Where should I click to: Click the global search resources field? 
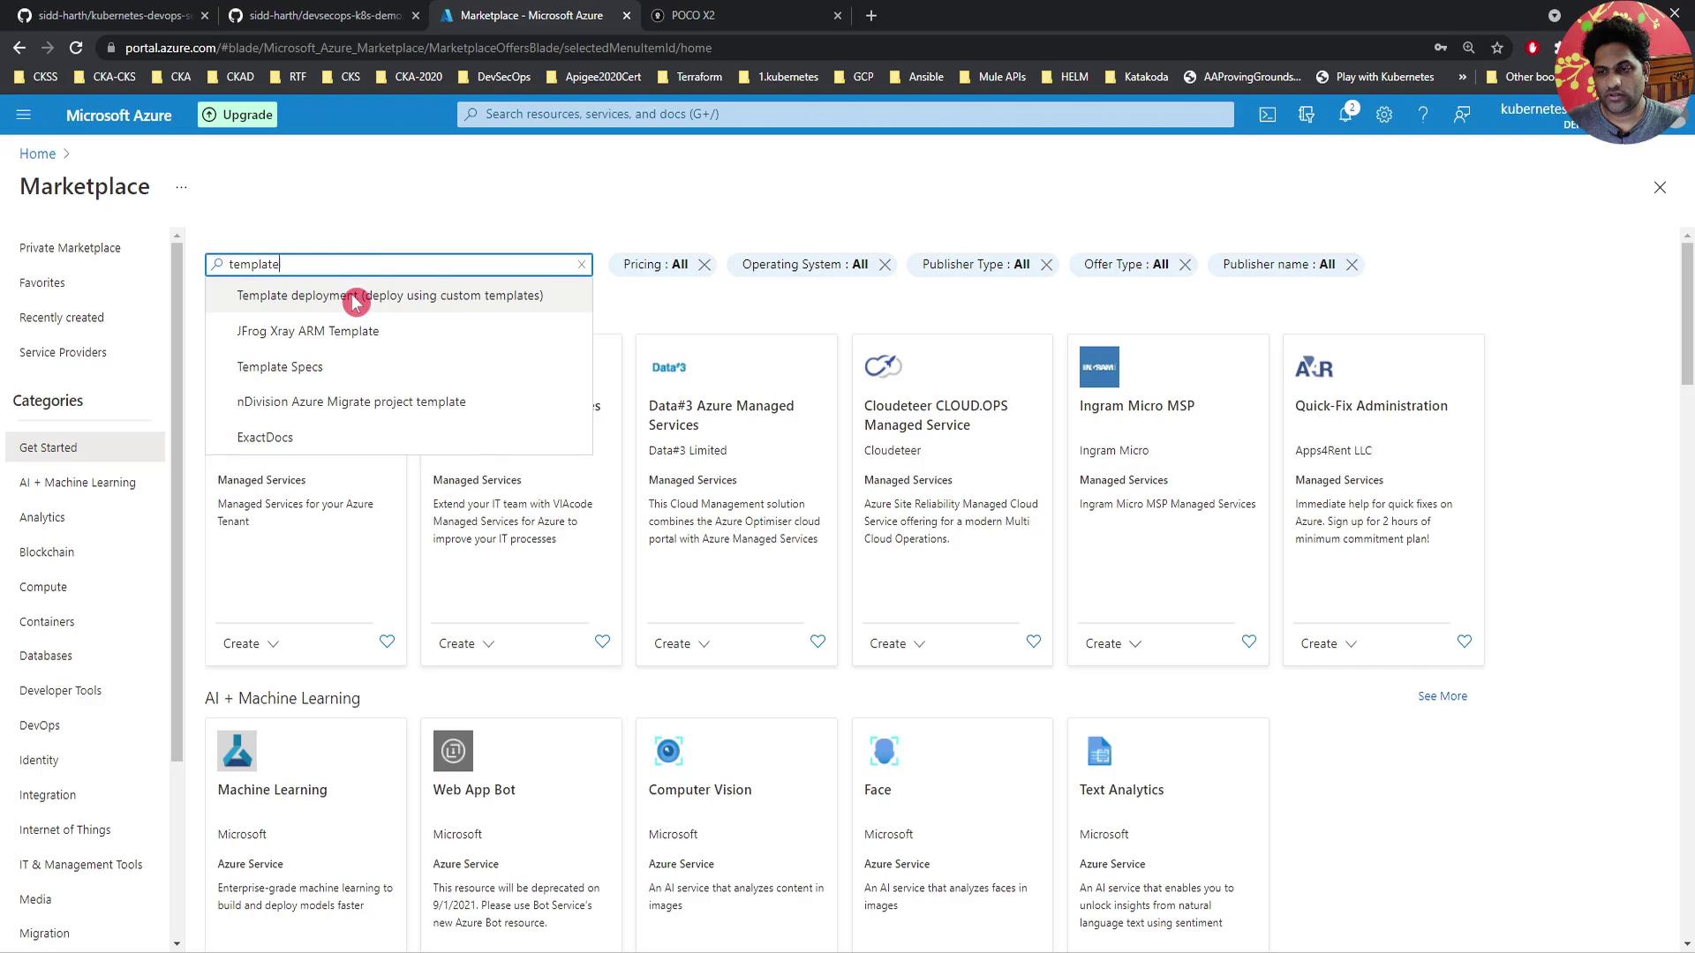click(845, 114)
